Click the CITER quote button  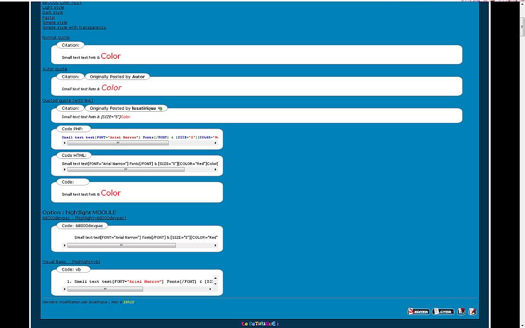[443, 312]
